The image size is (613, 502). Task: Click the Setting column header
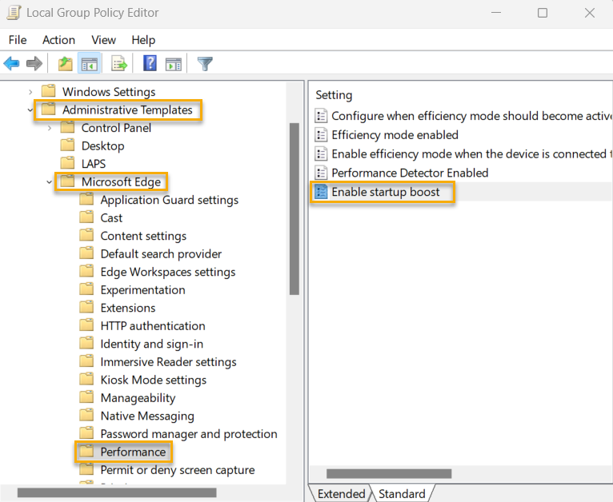click(334, 95)
